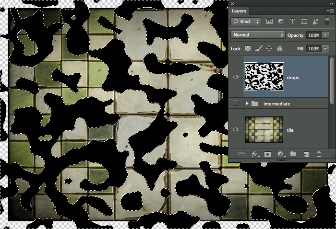336x229 pixels.
Task: Delete layer trash icon
Action: (x=319, y=154)
